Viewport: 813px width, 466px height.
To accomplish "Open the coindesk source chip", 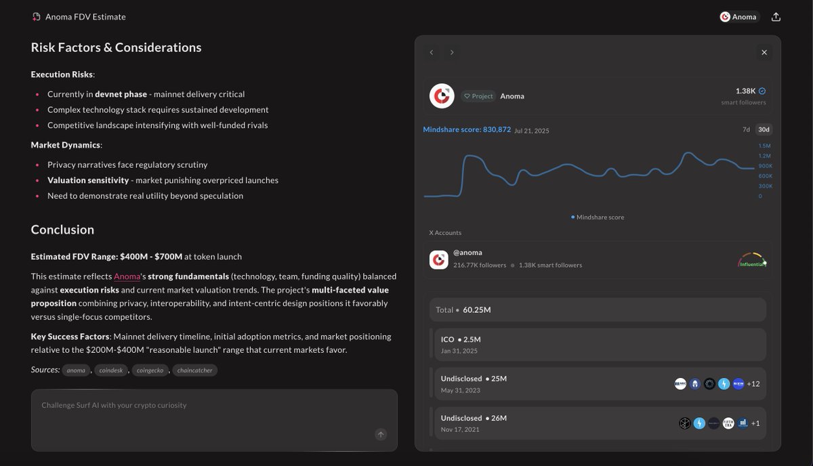I will pos(110,370).
